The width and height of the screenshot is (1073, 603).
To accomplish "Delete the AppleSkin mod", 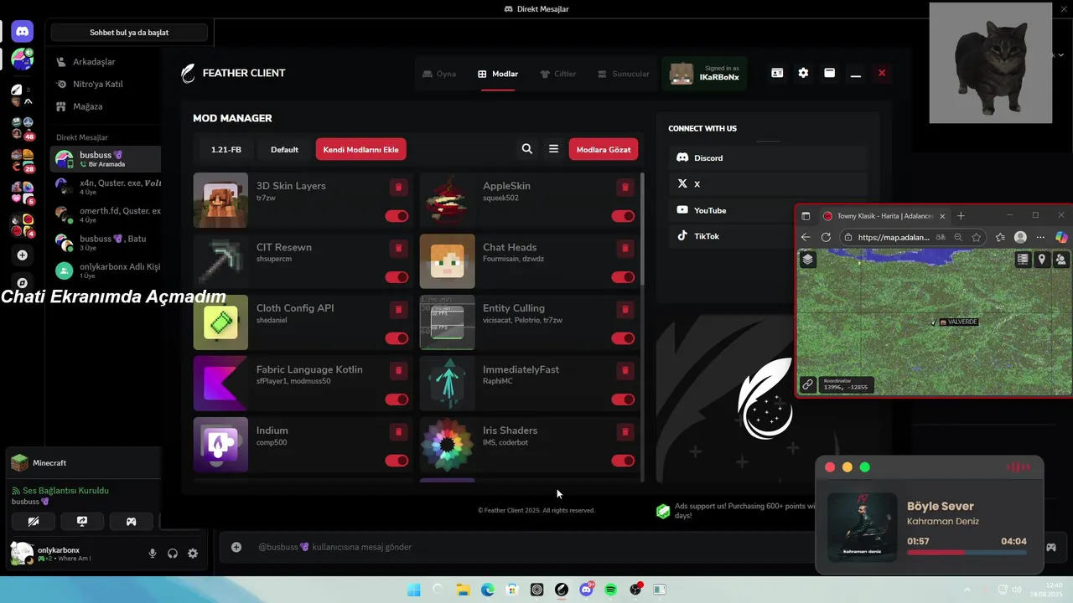I will pos(625,187).
